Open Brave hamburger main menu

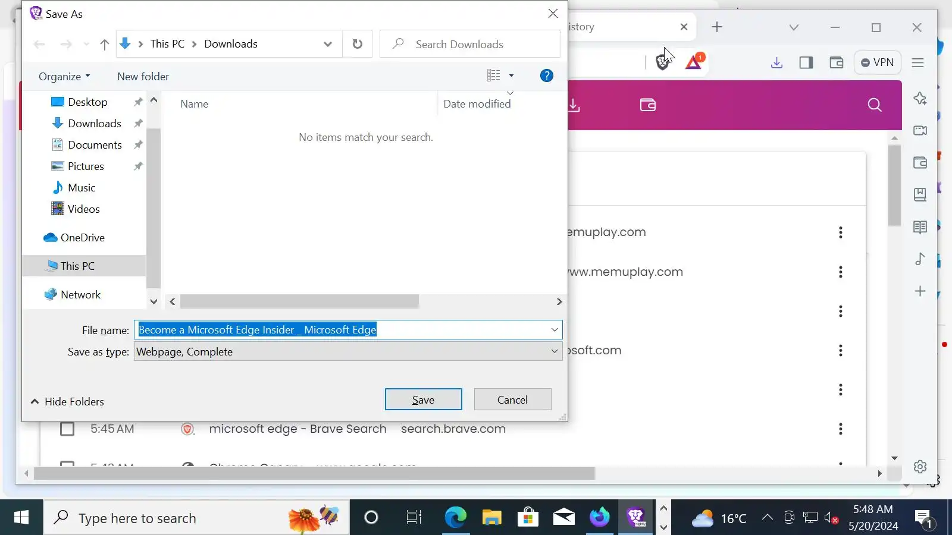coord(918,62)
